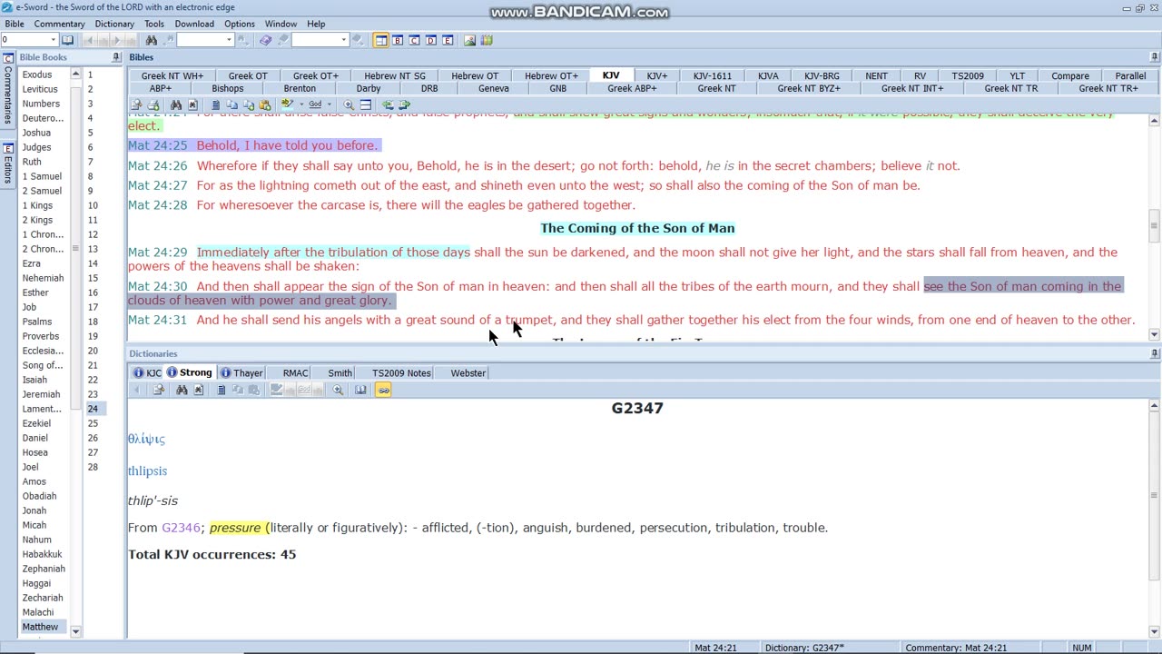Viewport: 1162px width, 654px height.
Task: Follow the G2346 Strong's link
Action: pyautogui.click(x=181, y=528)
